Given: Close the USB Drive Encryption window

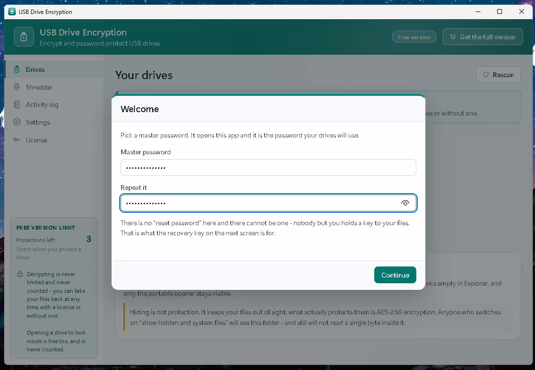Looking at the screenshot, I should 521,12.
